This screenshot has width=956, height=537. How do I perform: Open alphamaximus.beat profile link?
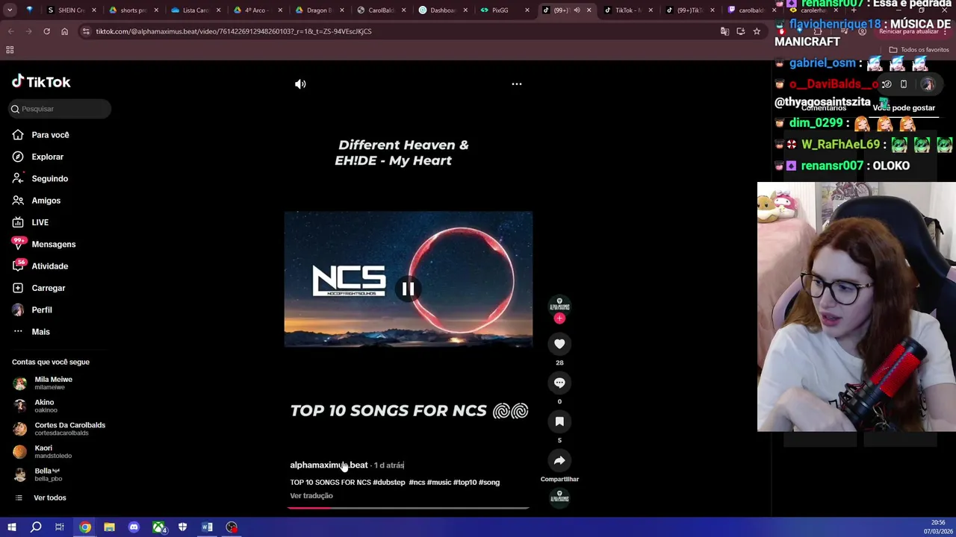pos(329,465)
